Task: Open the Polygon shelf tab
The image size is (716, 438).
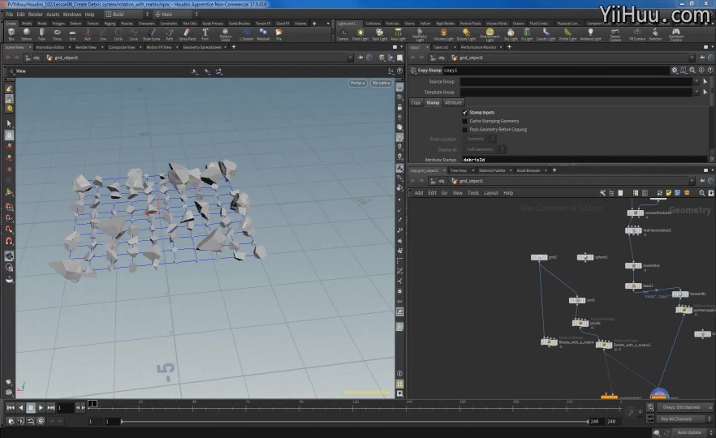Action: [x=58, y=24]
